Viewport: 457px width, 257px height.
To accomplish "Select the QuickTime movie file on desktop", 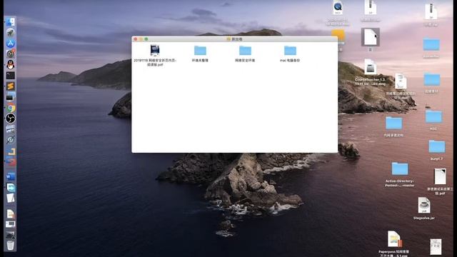I will [338, 8].
